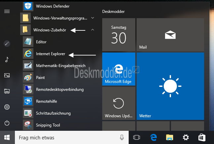Select the 'Schrittaufzeichnung' label
This screenshot has width=214, height=144.
click(53, 113)
